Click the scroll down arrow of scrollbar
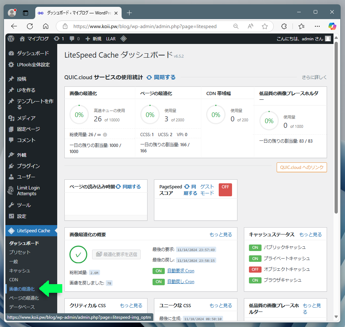The height and width of the screenshot is (327, 345). click(x=336, y=317)
